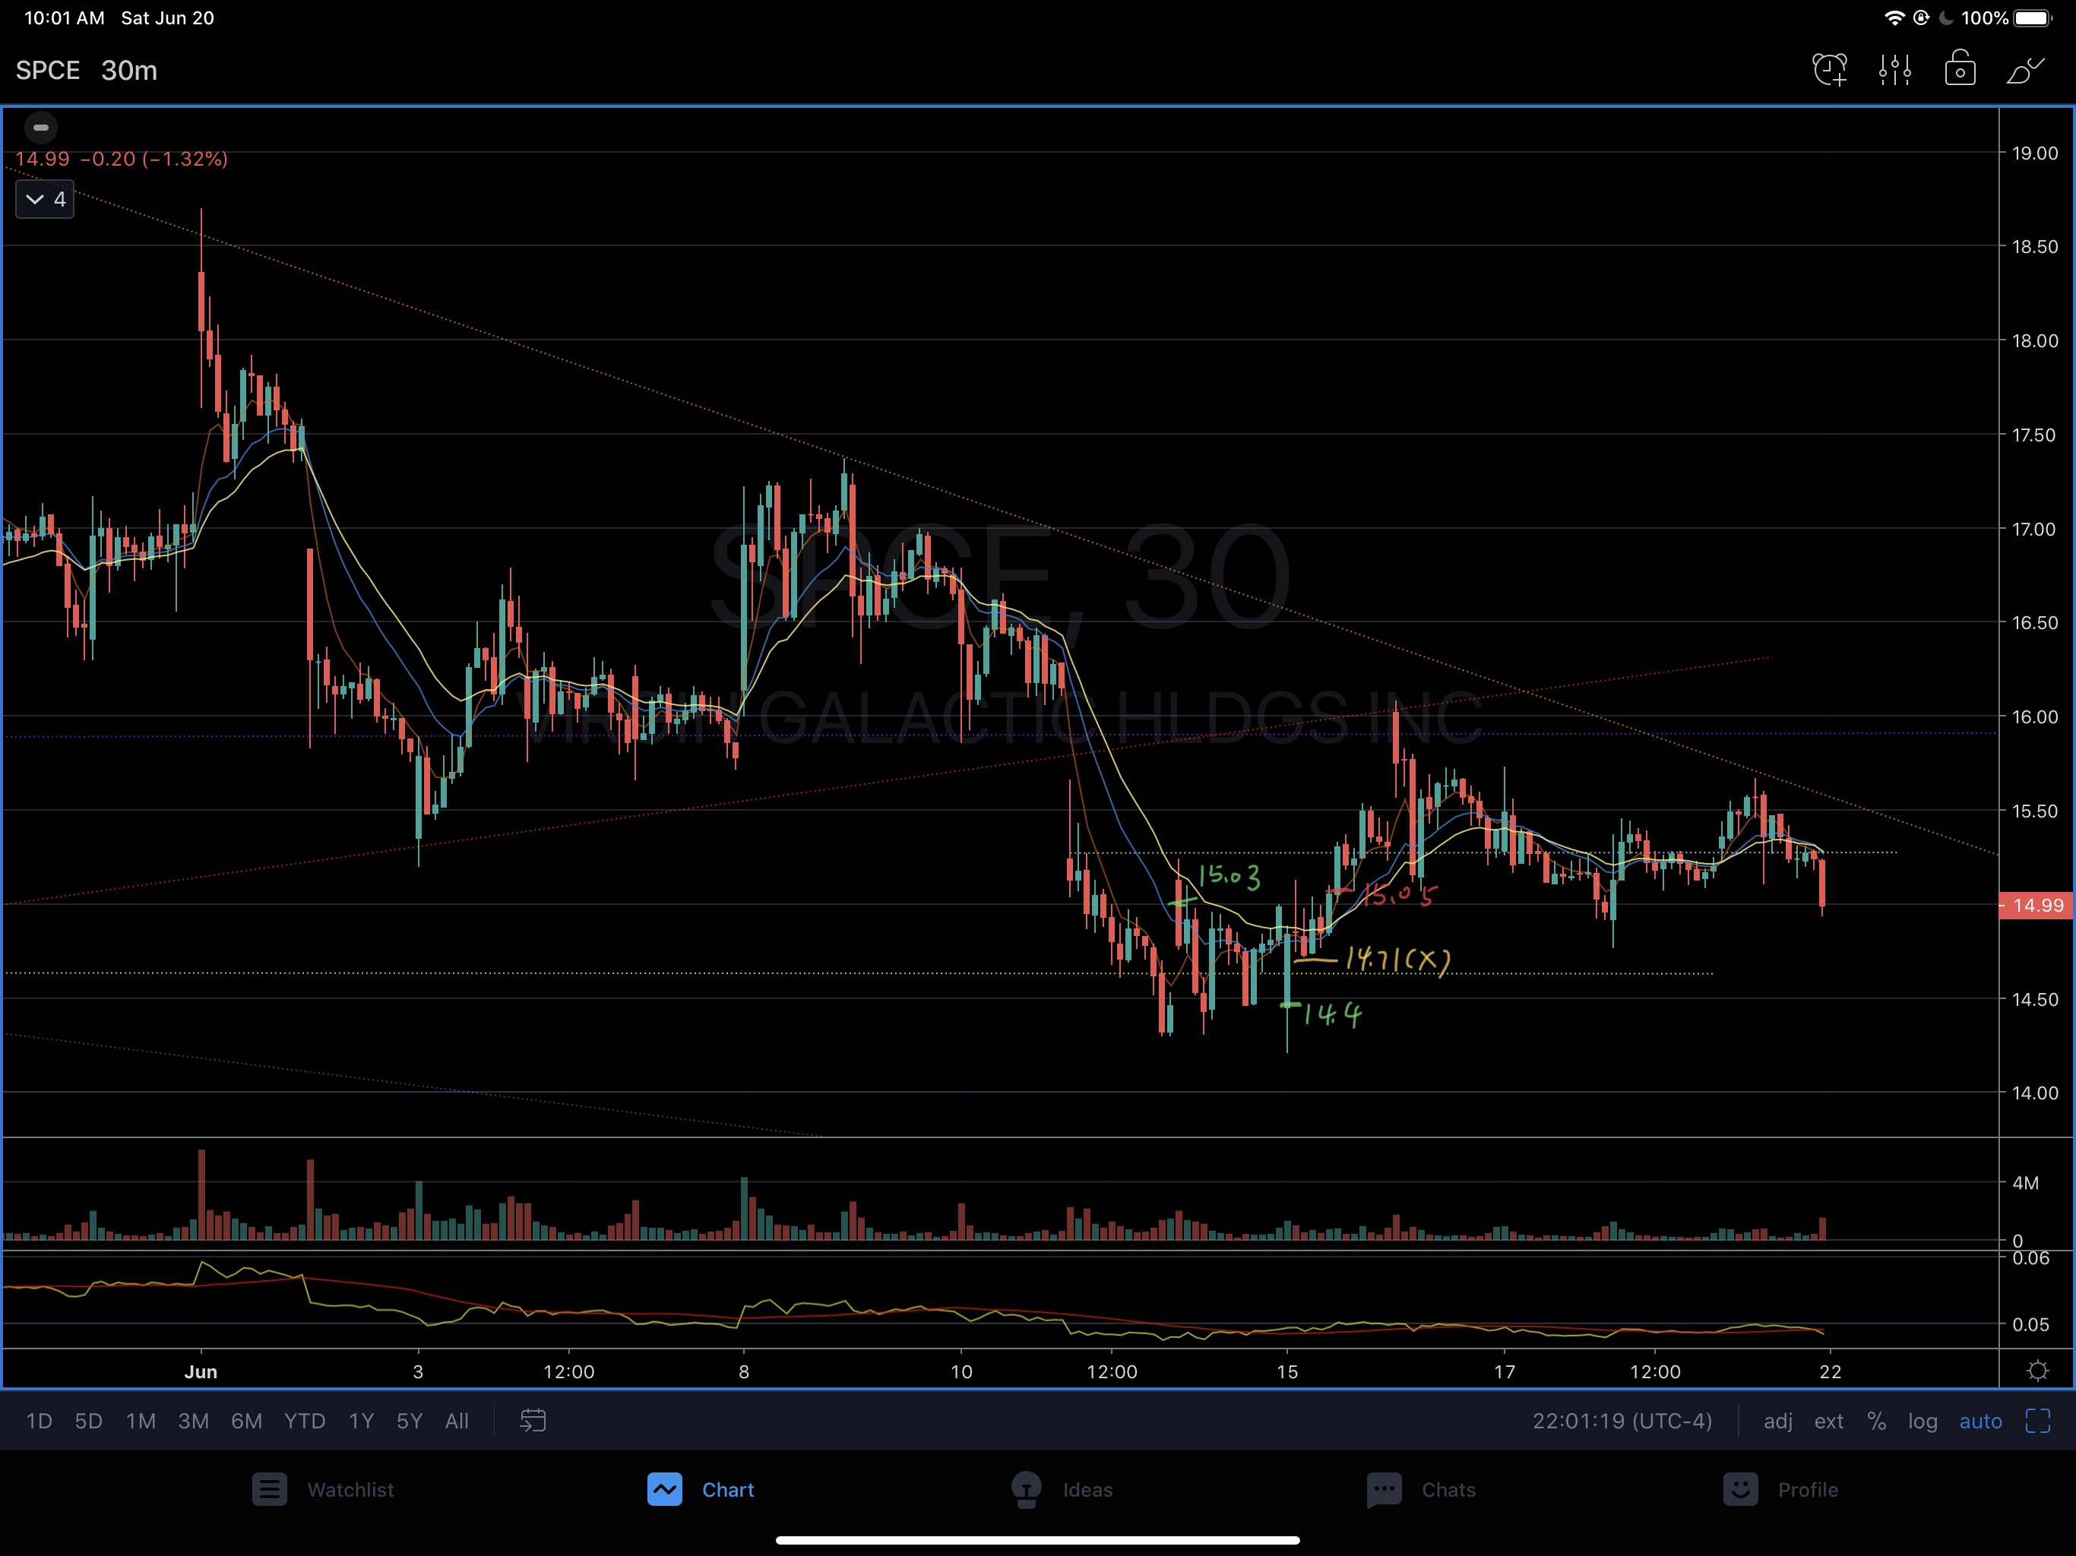Collapse the price legend minus button
Image resolution: width=2076 pixels, height=1556 pixels.
click(x=40, y=127)
